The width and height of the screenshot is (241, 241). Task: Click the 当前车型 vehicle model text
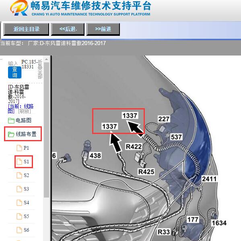click(53, 43)
